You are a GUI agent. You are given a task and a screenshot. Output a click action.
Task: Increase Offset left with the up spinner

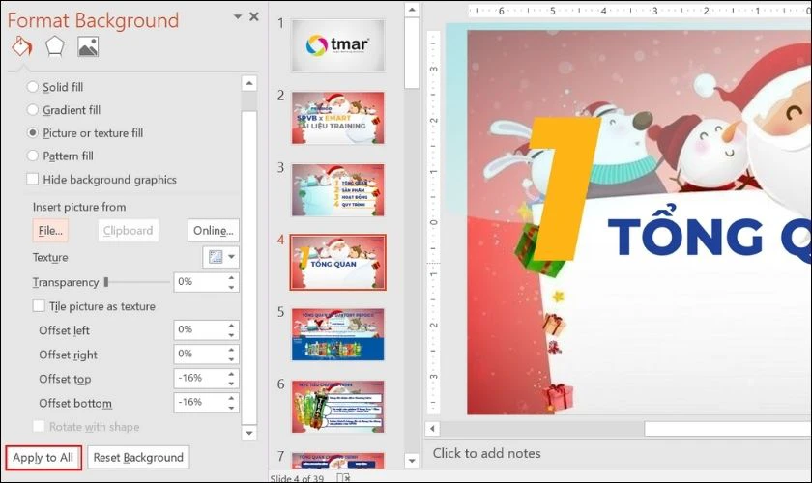tap(231, 326)
